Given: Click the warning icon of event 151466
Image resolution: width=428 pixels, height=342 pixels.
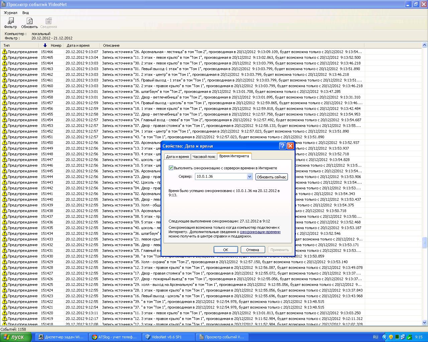Looking at the screenshot, I should click(x=4, y=52).
